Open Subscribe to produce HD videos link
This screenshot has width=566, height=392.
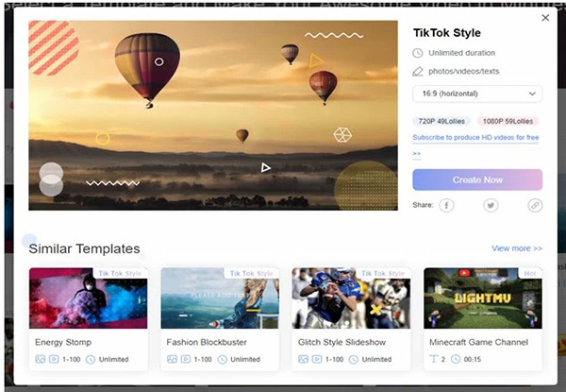point(475,138)
